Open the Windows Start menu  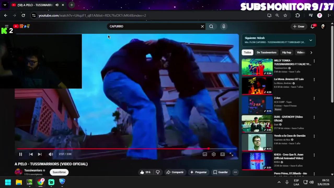click(x=8, y=182)
